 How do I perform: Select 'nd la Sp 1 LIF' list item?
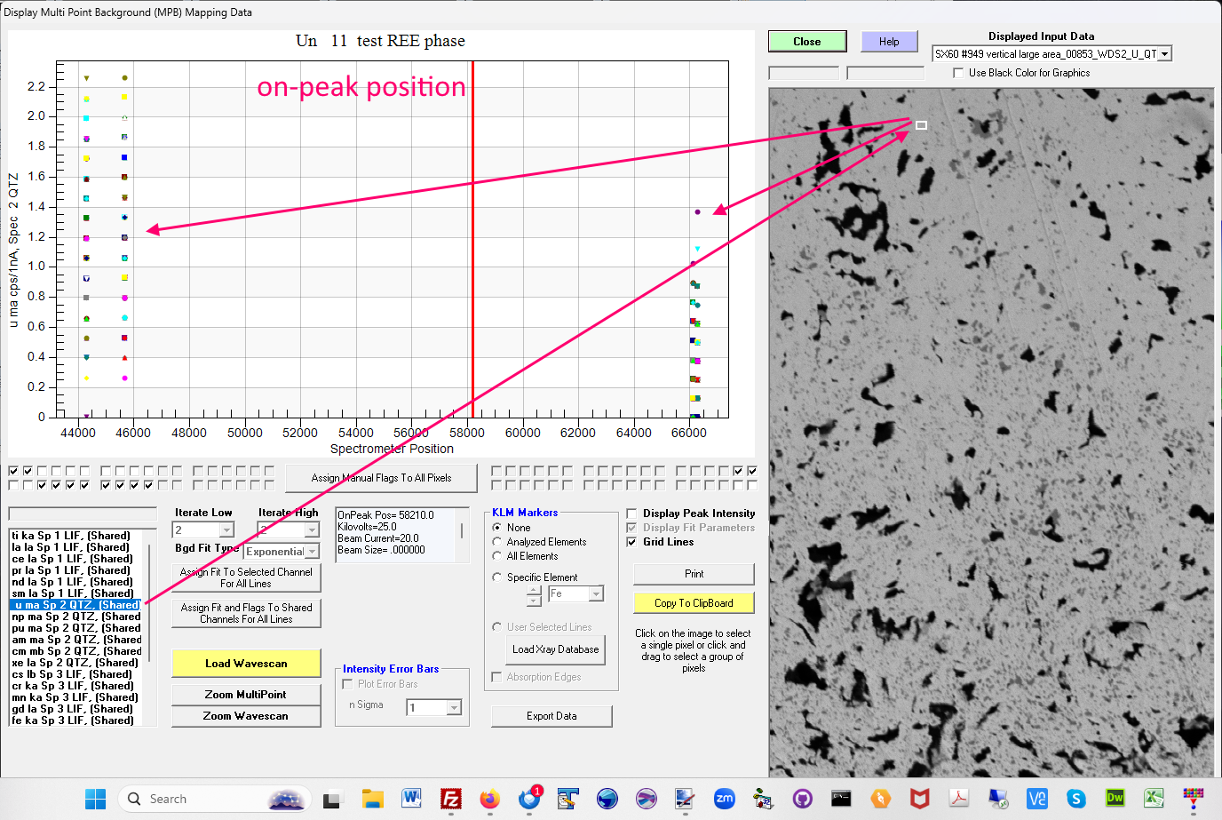click(72, 582)
